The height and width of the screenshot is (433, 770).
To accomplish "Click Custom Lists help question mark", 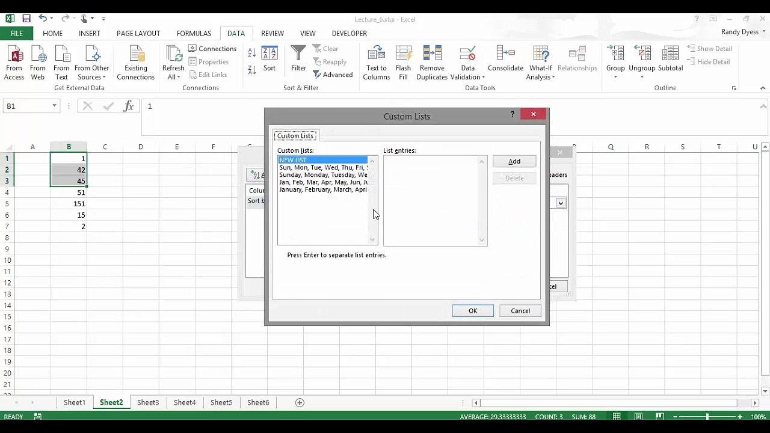I will point(513,114).
